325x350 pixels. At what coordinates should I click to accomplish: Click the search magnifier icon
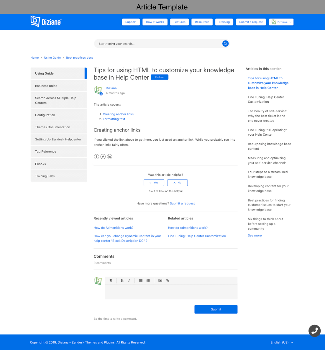click(x=225, y=44)
